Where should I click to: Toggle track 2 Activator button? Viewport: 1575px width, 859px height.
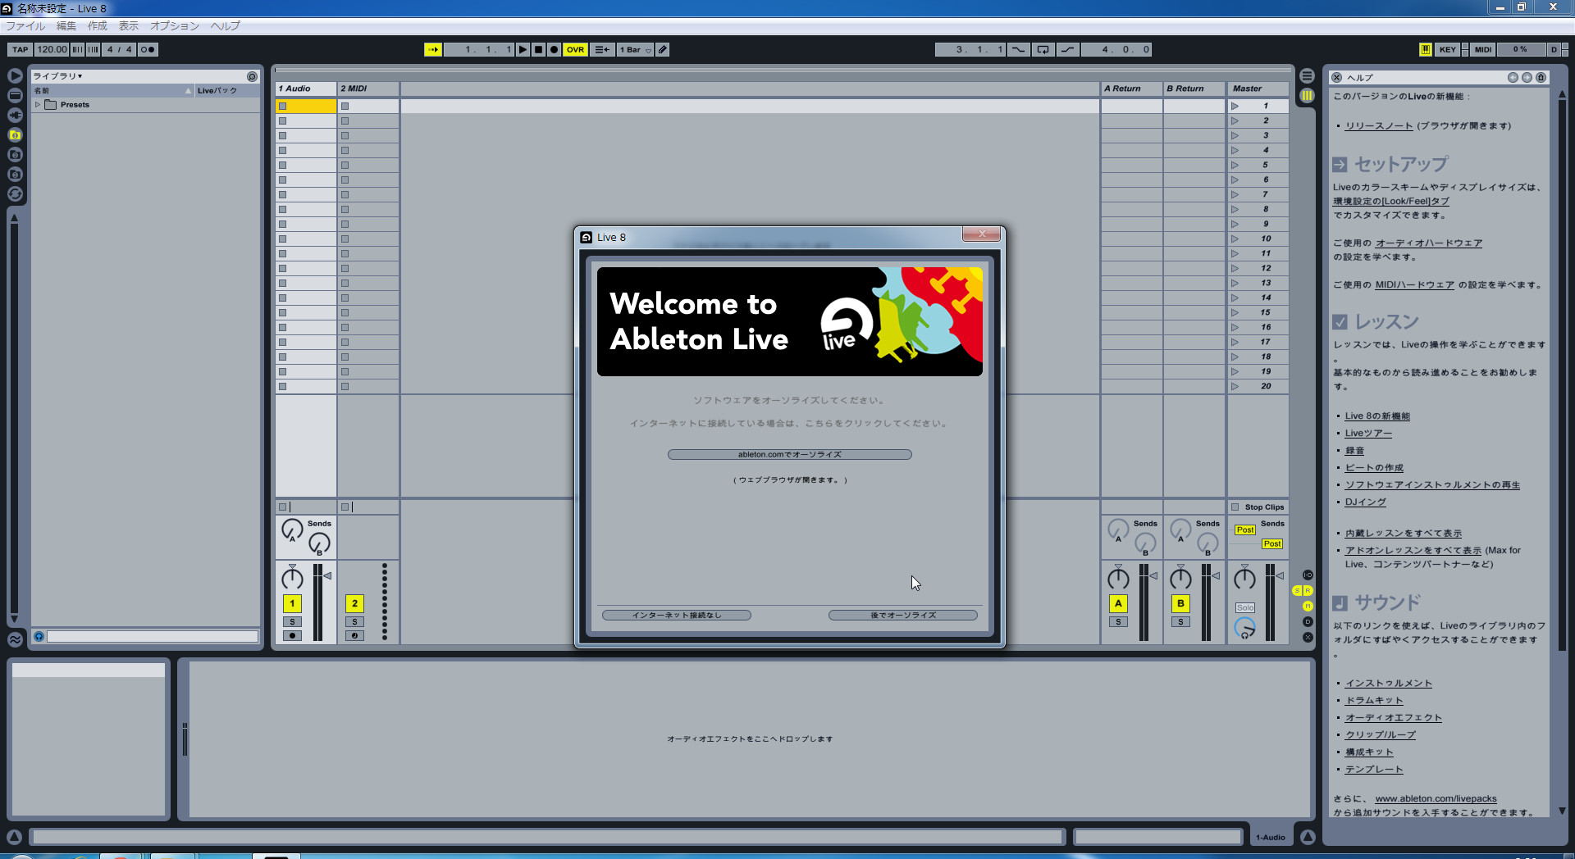coord(354,603)
